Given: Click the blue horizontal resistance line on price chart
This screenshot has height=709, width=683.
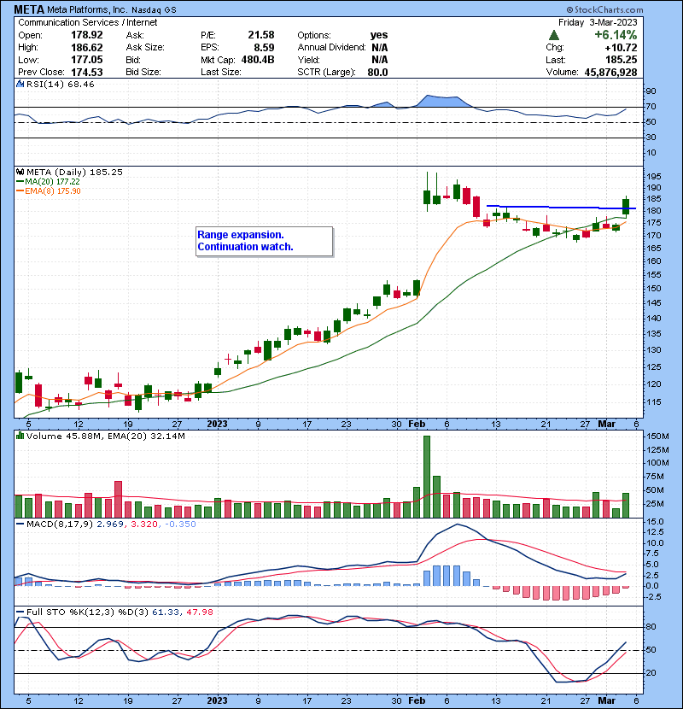Looking at the screenshot, I should pyautogui.click(x=561, y=207).
